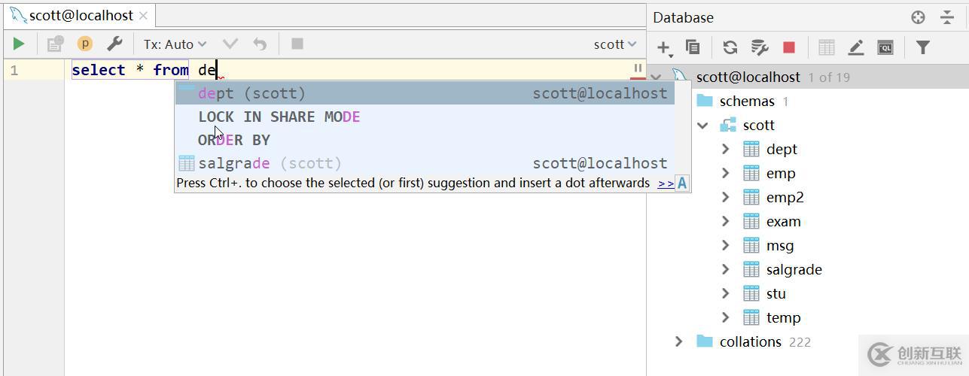Refresh the database with the sync icon
Image resolution: width=969 pixels, height=376 pixels.
pyautogui.click(x=730, y=47)
